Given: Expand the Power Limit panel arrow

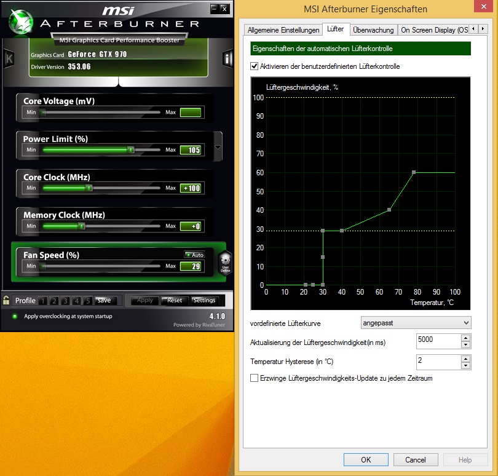Looking at the screenshot, I should tap(218, 147).
